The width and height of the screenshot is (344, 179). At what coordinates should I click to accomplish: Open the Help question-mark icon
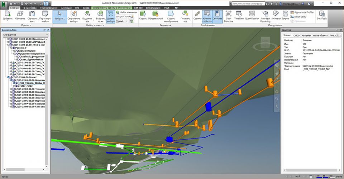click(x=309, y=4)
